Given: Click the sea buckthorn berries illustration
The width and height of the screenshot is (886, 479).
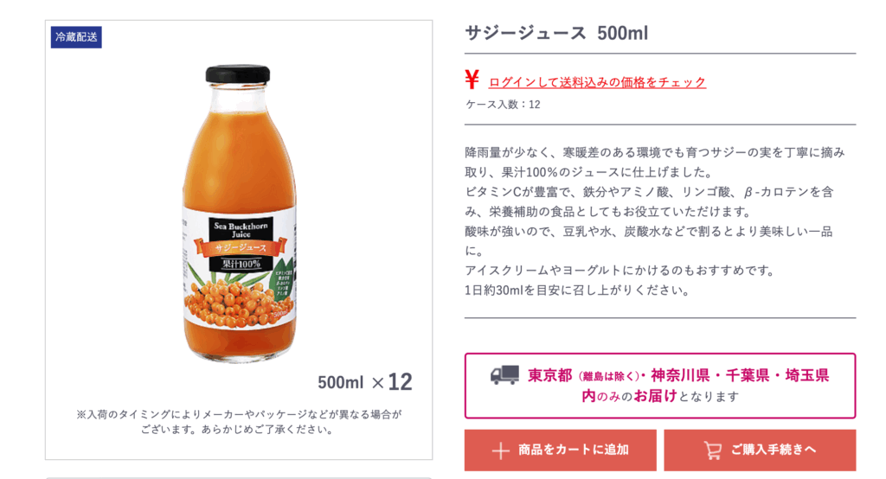Looking at the screenshot, I should [x=232, y=301].
